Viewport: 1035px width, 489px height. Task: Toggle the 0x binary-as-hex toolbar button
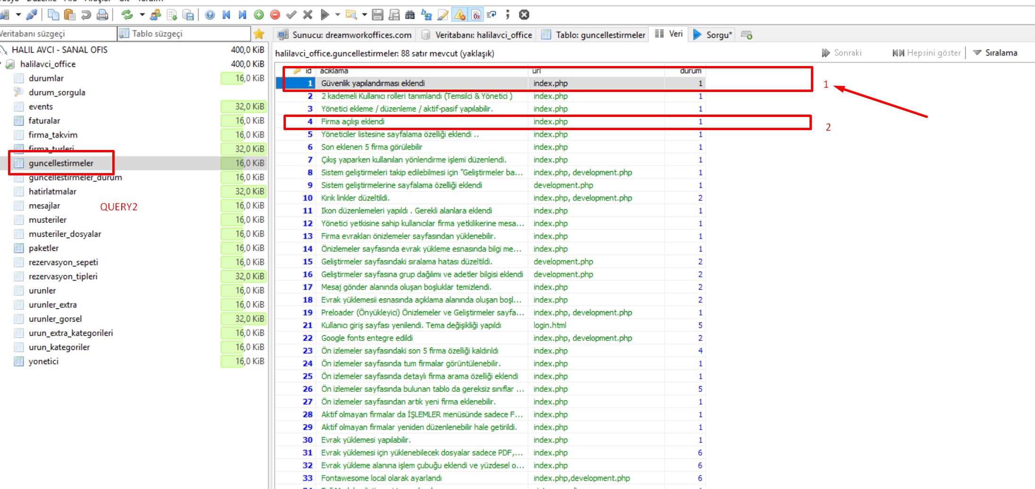point(476,15)
